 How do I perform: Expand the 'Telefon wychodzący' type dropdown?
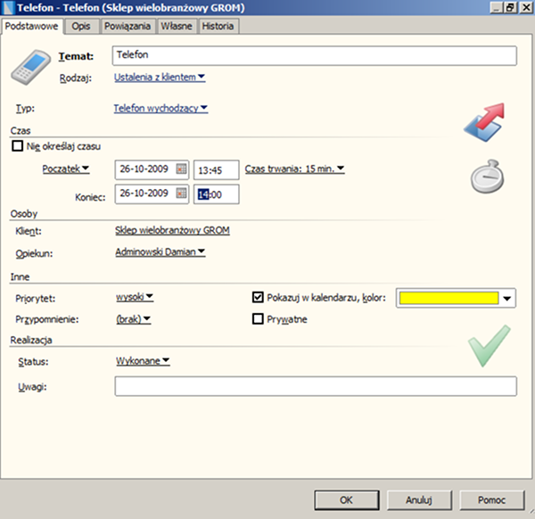[x=160, y=109]
